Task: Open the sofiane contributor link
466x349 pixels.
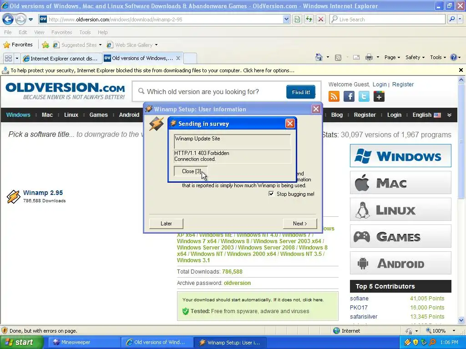Action: click(359, 299)
